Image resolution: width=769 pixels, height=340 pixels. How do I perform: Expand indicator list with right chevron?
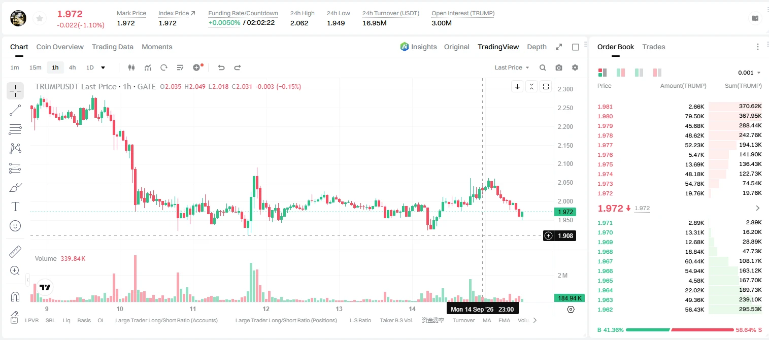[534, 320]
